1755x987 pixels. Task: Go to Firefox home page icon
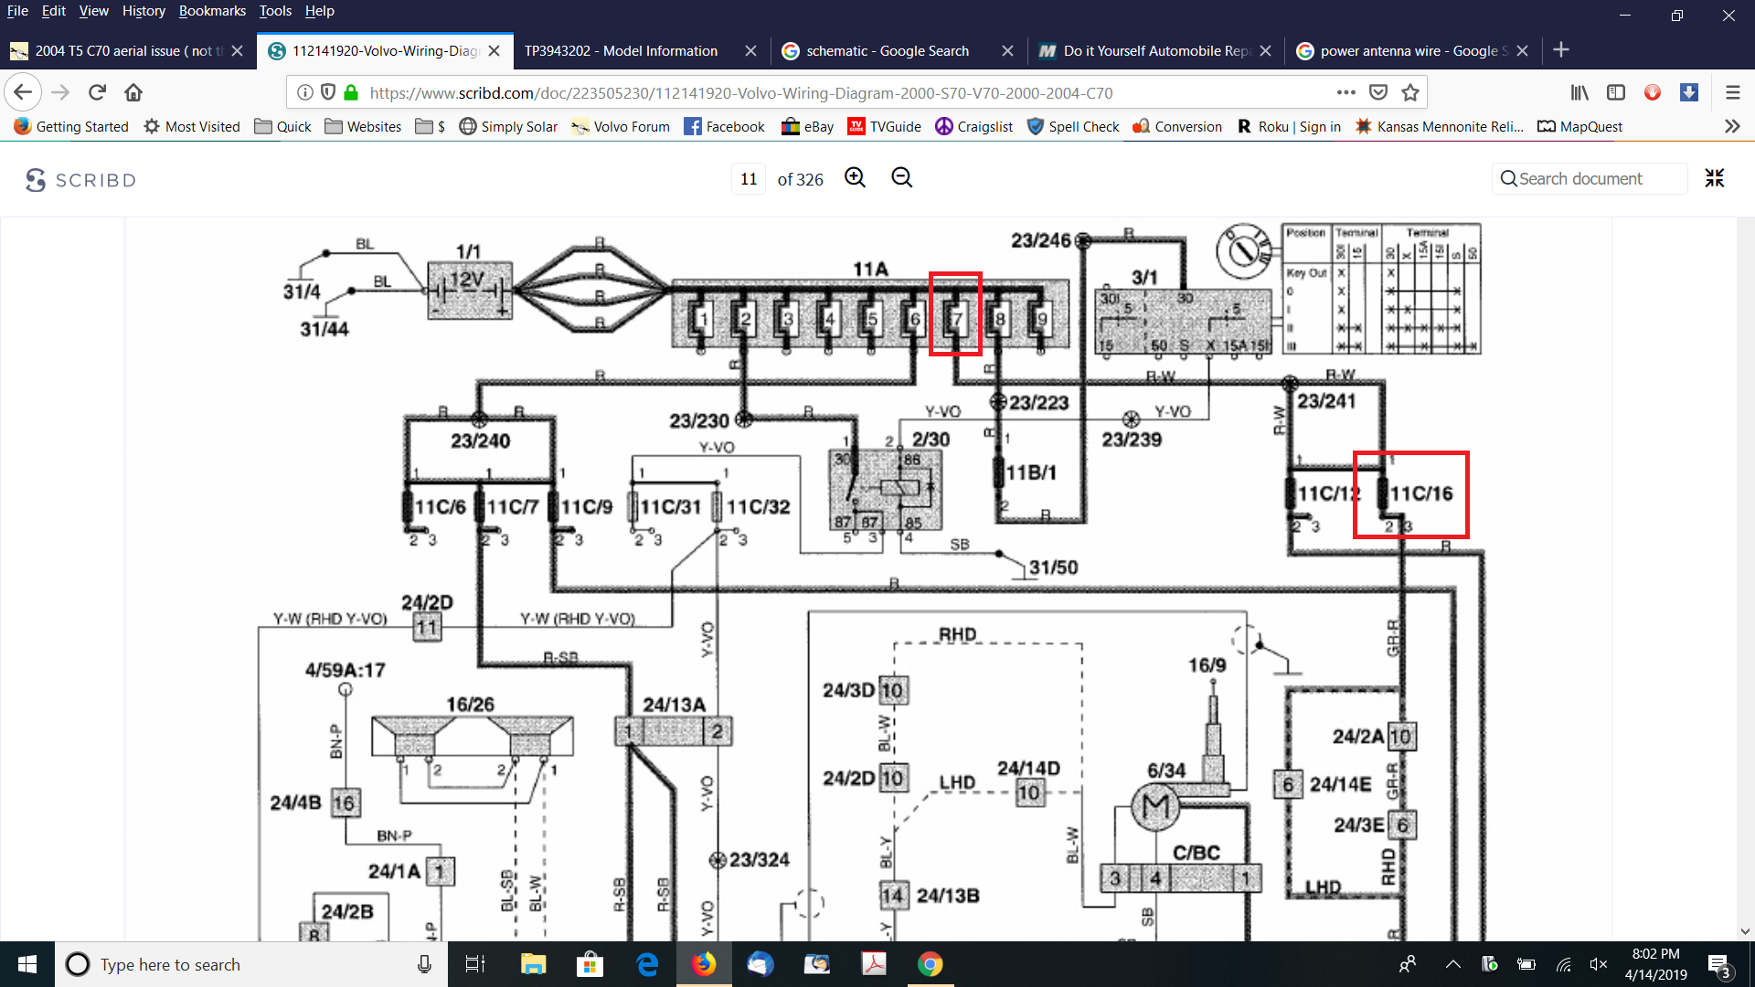133,92
